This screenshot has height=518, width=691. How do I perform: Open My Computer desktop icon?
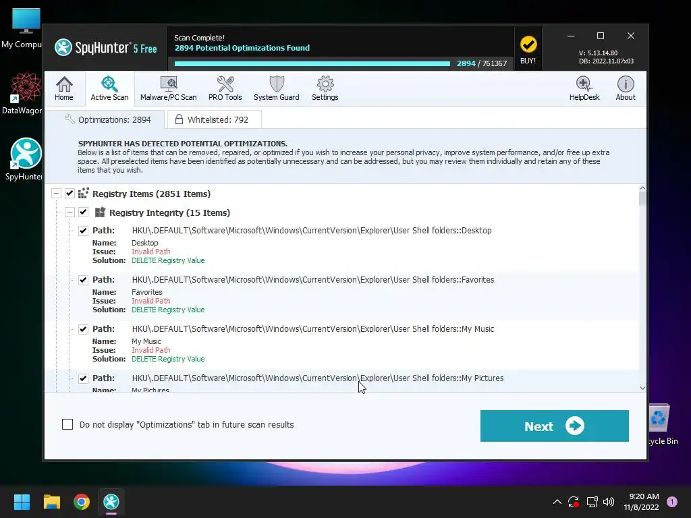pyautogui.click(x=23, y=28)
